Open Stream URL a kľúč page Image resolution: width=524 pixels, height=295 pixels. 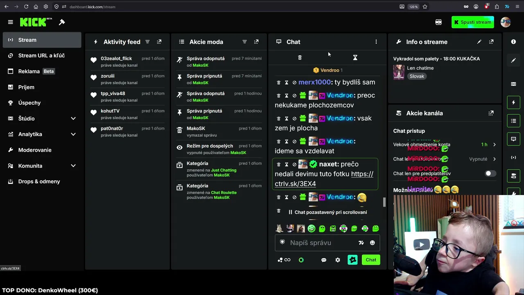pyautogui.click(x=42, y=55)
